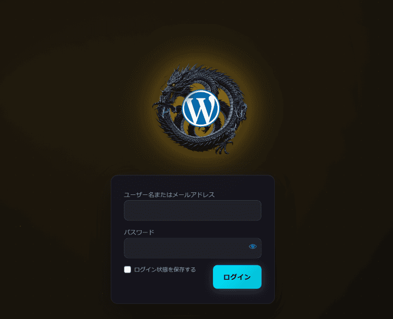Tick the ログイン状態を保存する checkbox
This screenshot has height=319, width=393.
(128, 269)
